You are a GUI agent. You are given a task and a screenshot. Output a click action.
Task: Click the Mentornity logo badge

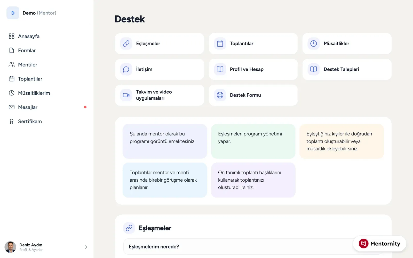379,244
